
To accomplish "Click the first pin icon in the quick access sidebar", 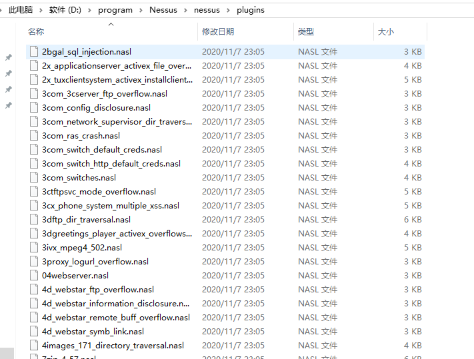I will pos(9,57).
